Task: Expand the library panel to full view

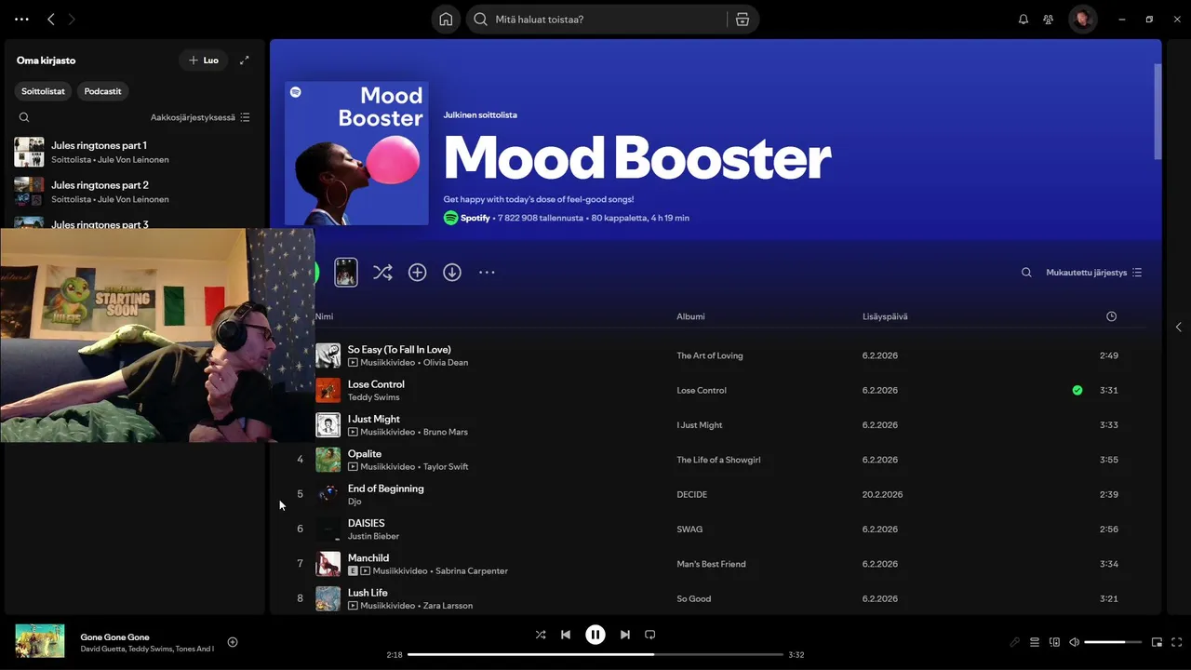Action: point(245,60)
